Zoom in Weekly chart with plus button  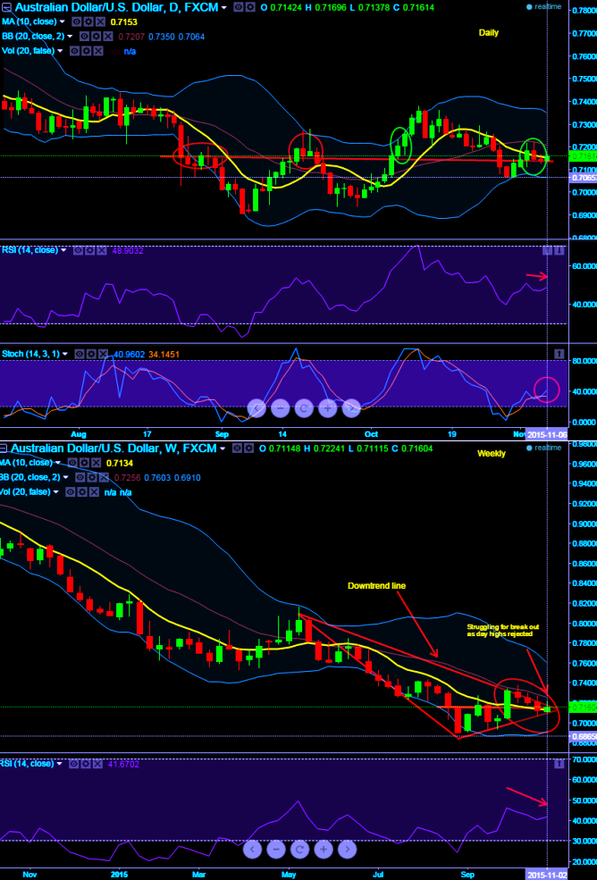[323, 849]
